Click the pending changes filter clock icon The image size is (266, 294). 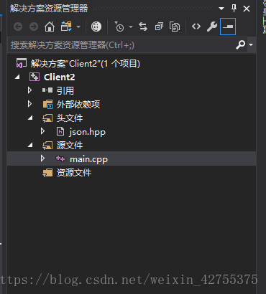point(119,27)
